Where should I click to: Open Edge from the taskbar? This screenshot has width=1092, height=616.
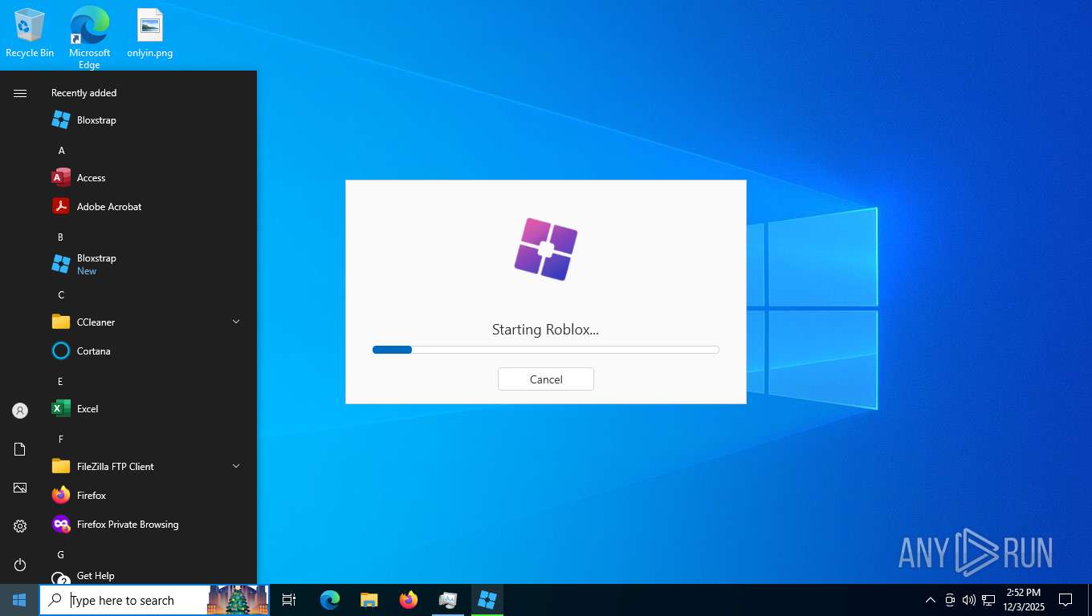(x=330, y=600)
